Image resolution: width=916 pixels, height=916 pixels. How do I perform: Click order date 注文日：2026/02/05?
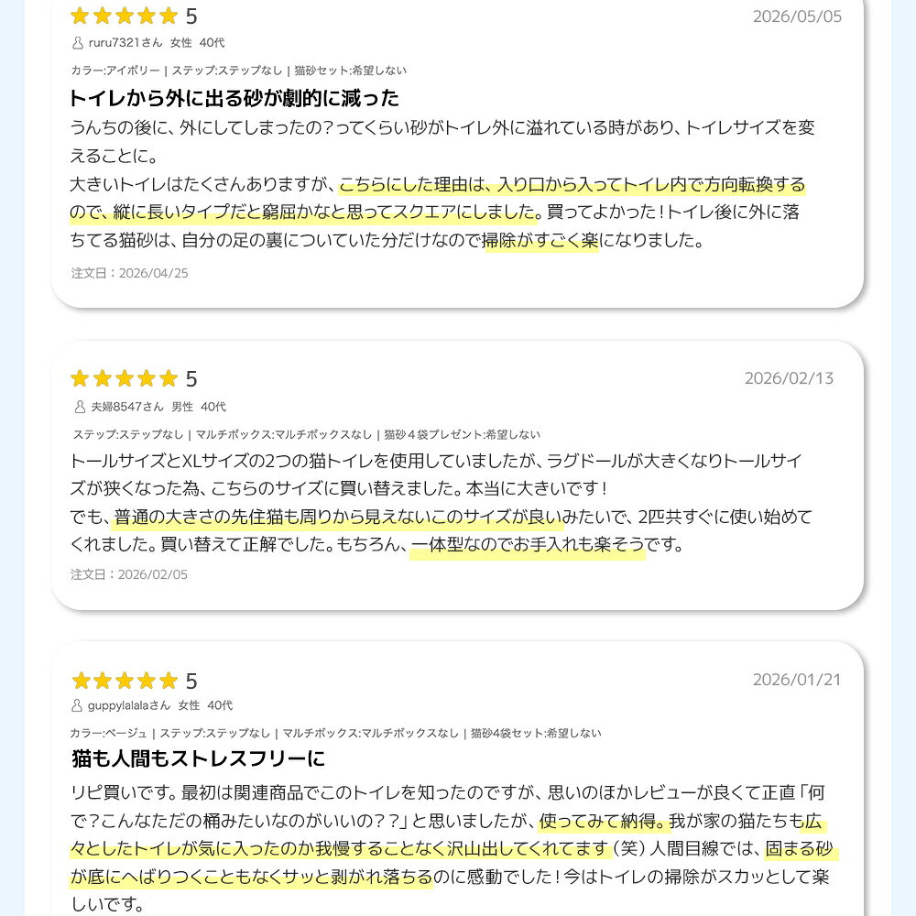[x=129, y=575]
